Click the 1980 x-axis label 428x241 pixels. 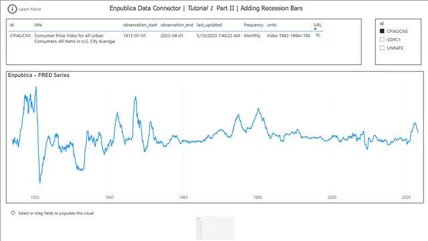coord(257,197)
